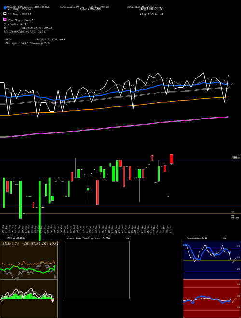The width and height of the screenshot is (241, 318).
Task: Click the blue 20 Day legend swatch
Action: 5,8
